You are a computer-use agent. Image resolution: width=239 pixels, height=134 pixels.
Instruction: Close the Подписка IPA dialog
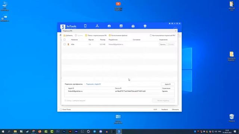[176, 31]
